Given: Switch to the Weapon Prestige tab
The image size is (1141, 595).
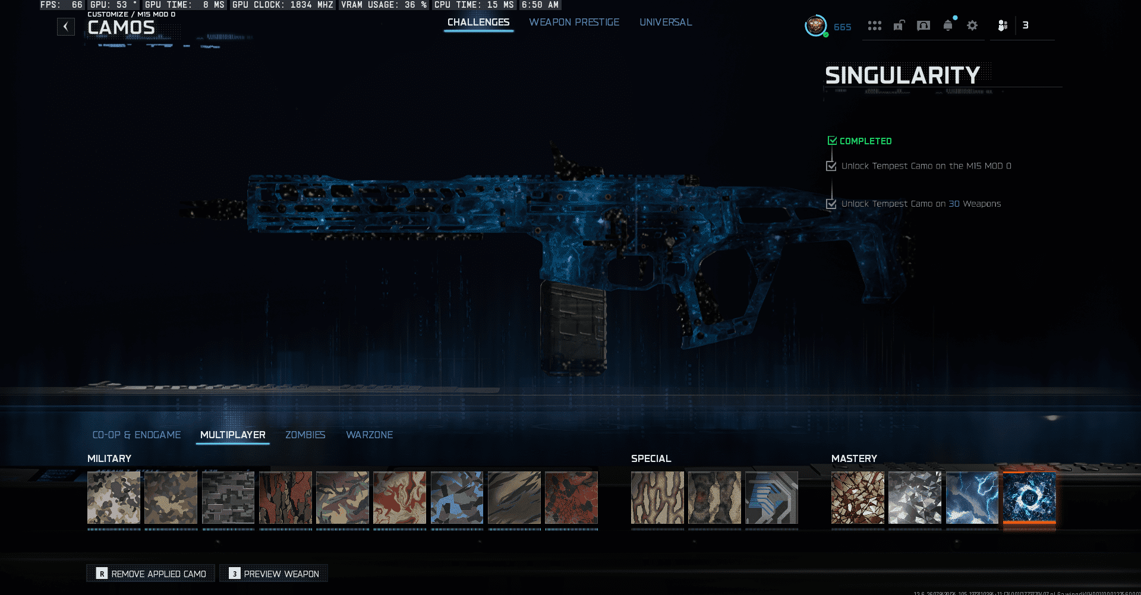Looking at the screenshot, I should 574,23.
